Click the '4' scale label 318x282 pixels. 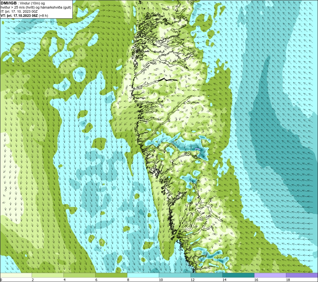65,280
